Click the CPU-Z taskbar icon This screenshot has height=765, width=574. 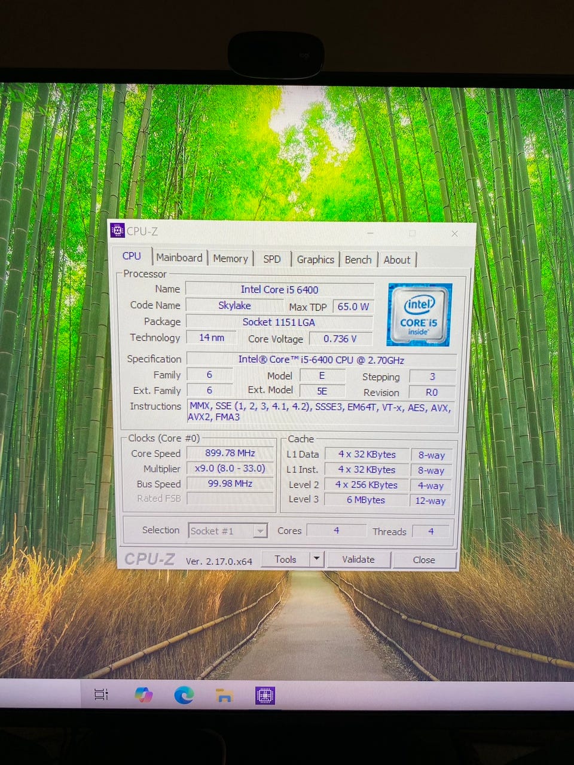(x=265, y=695)
